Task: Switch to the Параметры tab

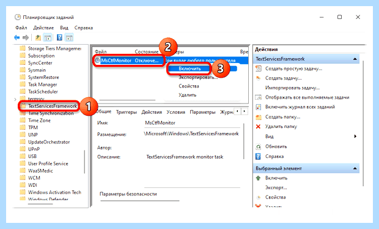Action: [202, 112]
